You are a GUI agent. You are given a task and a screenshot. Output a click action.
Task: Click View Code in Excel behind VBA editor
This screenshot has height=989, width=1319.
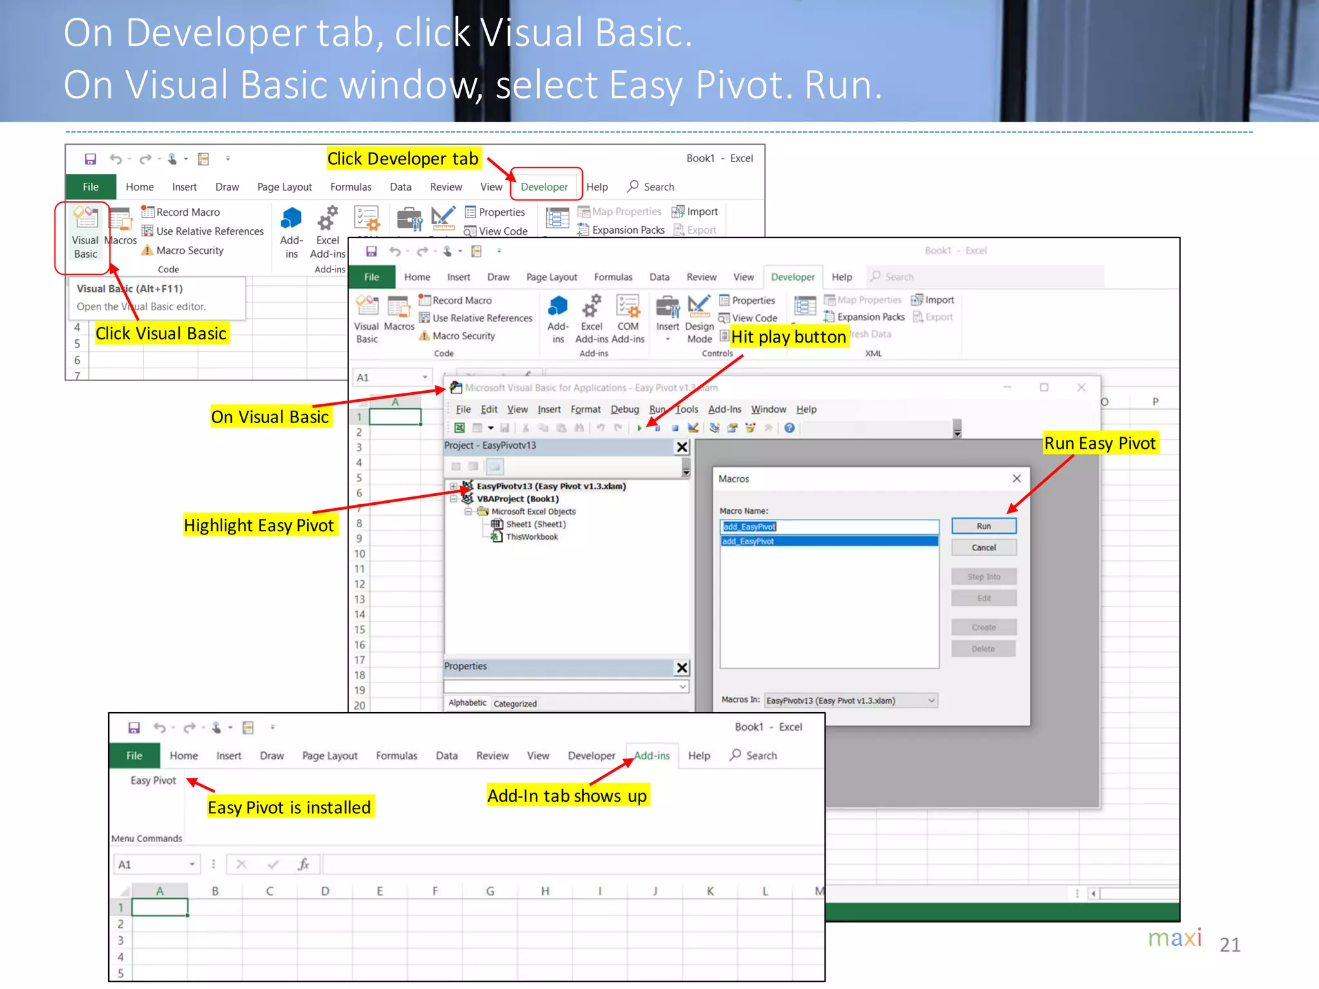pos(748,318)
